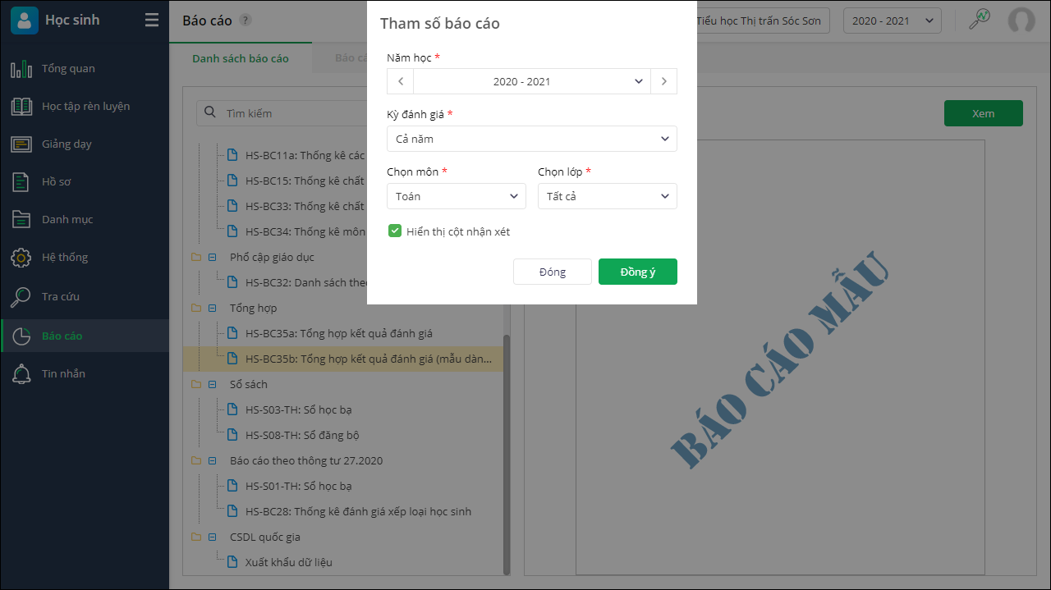Select HS-BC35a Tổng hợp kết quả đánh giá

point(339,333)
